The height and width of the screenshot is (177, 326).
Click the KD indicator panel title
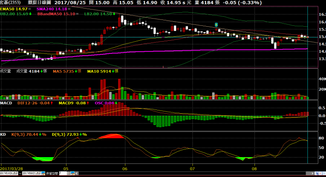[x=3, y=134]
